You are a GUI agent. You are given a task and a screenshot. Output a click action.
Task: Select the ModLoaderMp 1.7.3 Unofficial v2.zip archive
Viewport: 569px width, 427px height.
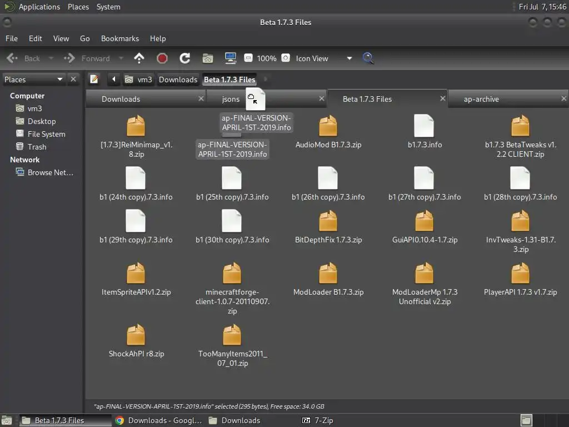(x=424, y=284)
